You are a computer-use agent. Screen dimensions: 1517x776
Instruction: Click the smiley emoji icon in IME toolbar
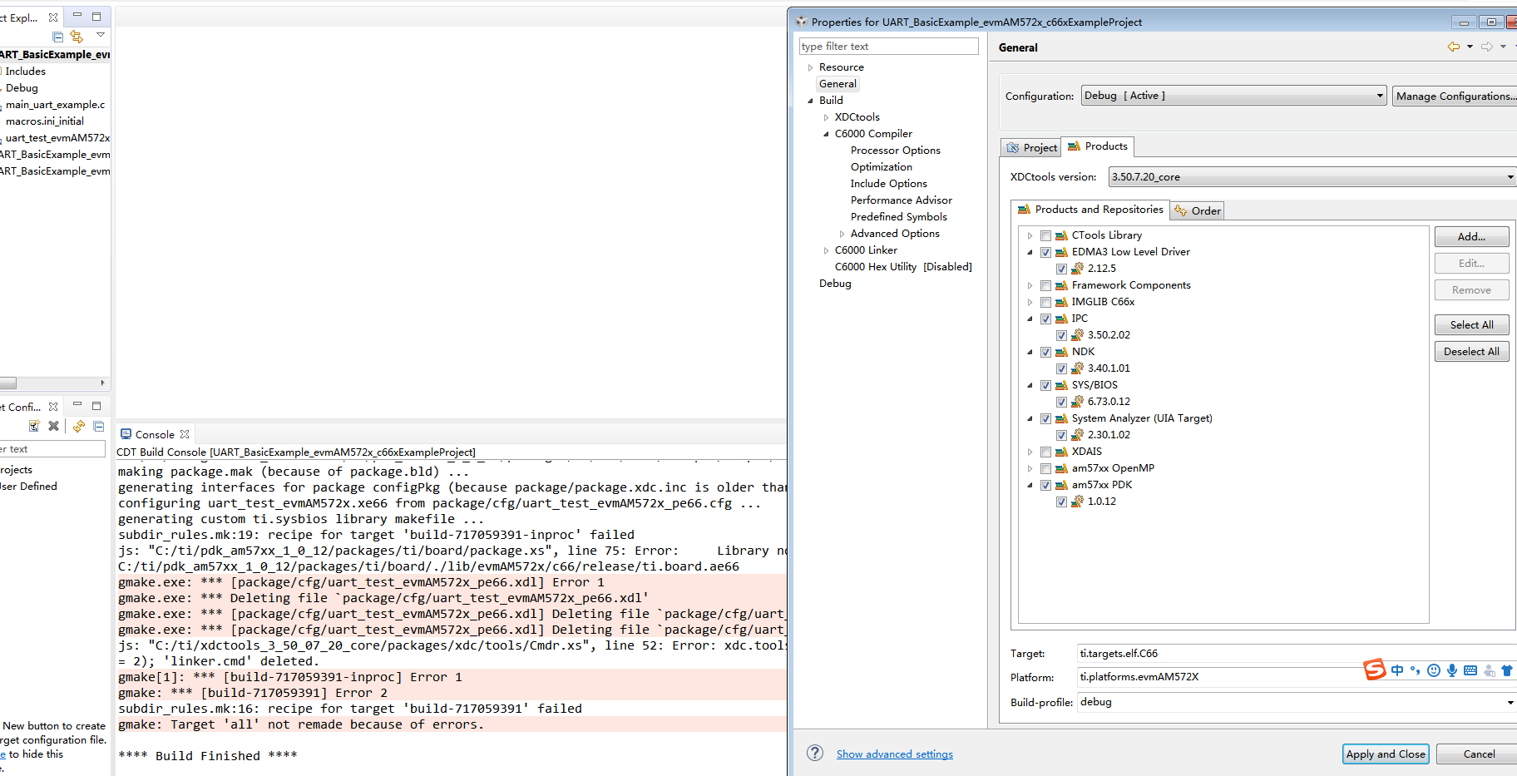pos(1434,670)
